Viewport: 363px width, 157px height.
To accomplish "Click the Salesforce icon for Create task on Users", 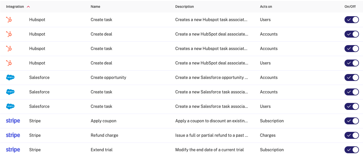I will coord(10,106).
